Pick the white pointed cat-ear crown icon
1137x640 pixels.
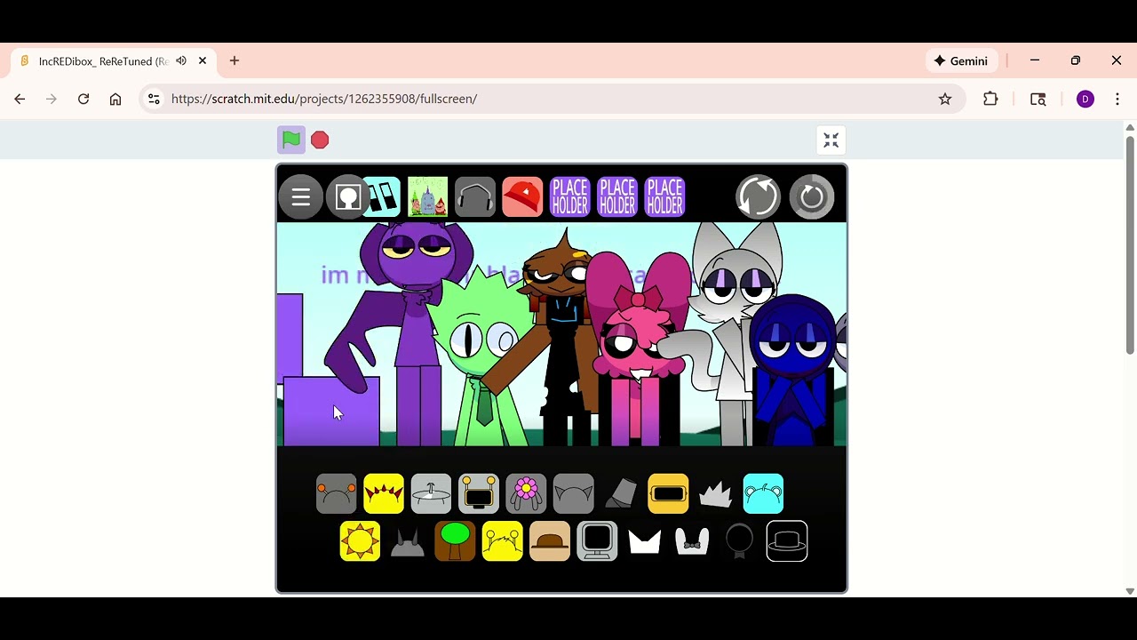click(645, 541)
